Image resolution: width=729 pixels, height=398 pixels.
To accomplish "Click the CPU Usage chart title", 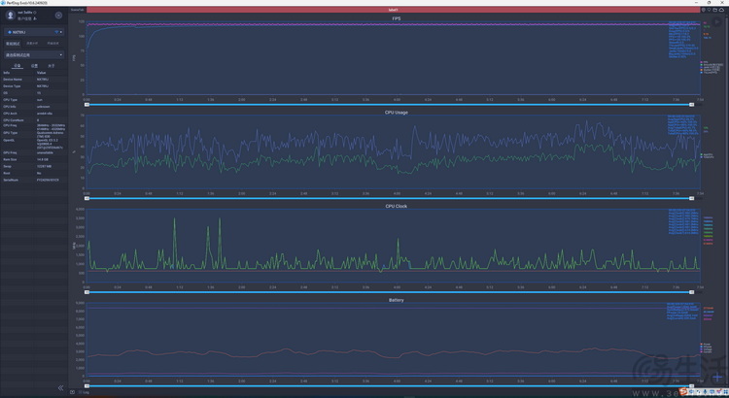I will (397, 113).
